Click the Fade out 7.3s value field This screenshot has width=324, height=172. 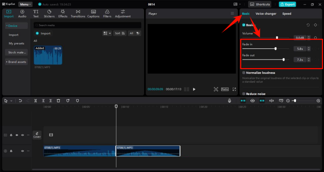[300, 60]
